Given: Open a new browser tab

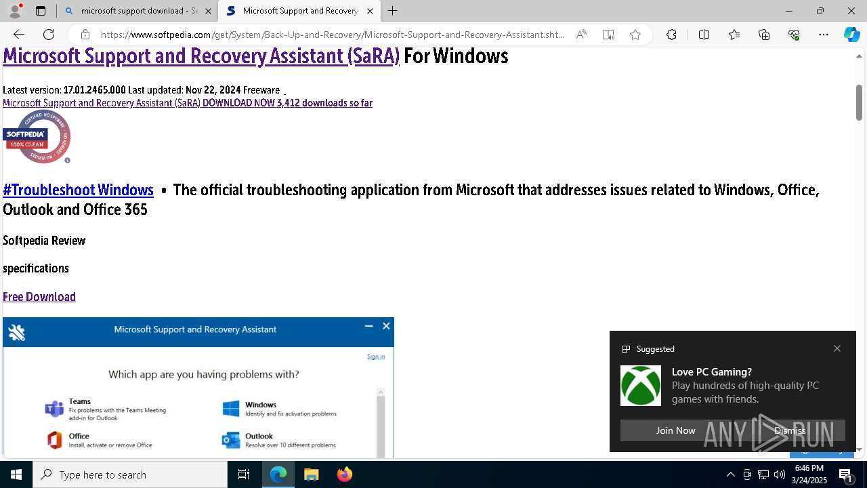Looking at the screenshot, I should coord(393,11).
